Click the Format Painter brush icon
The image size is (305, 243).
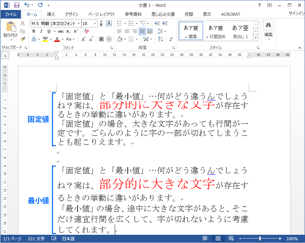pos(23,39)
